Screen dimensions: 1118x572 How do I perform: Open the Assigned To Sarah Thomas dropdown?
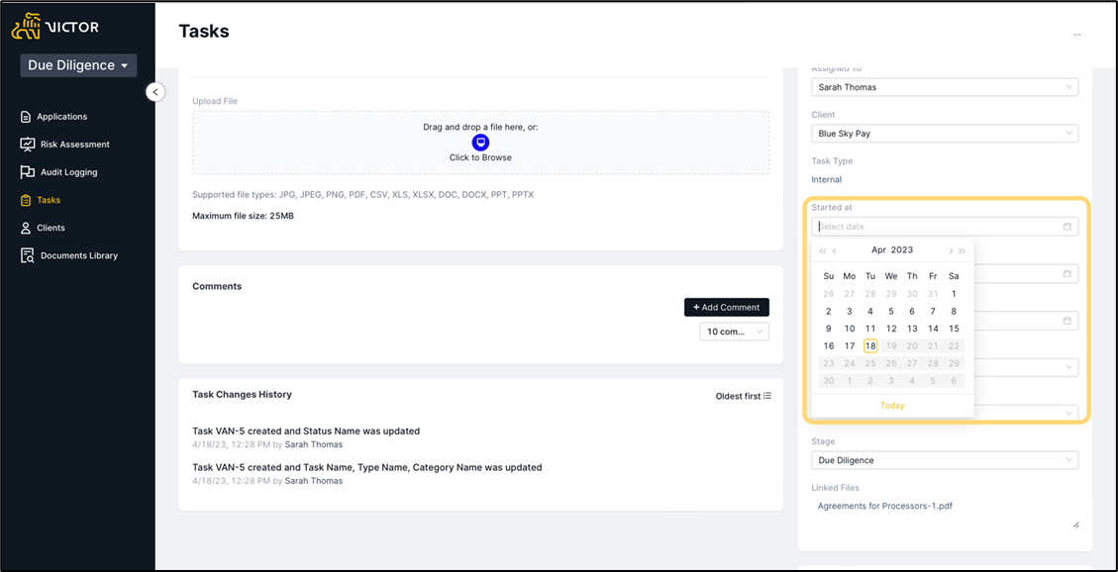945,87
